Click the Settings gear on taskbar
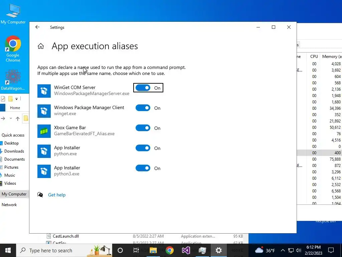The width and height of the screenshot is (342, 257). pyautogui.click(x=218, y=250)
